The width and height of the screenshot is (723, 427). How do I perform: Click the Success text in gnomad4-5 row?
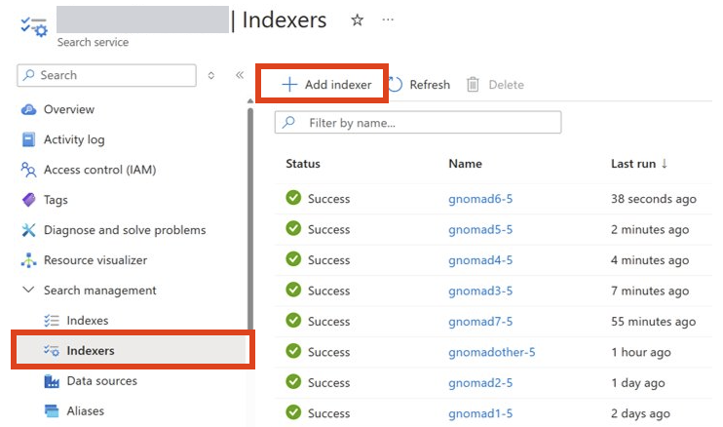(328, 260)
